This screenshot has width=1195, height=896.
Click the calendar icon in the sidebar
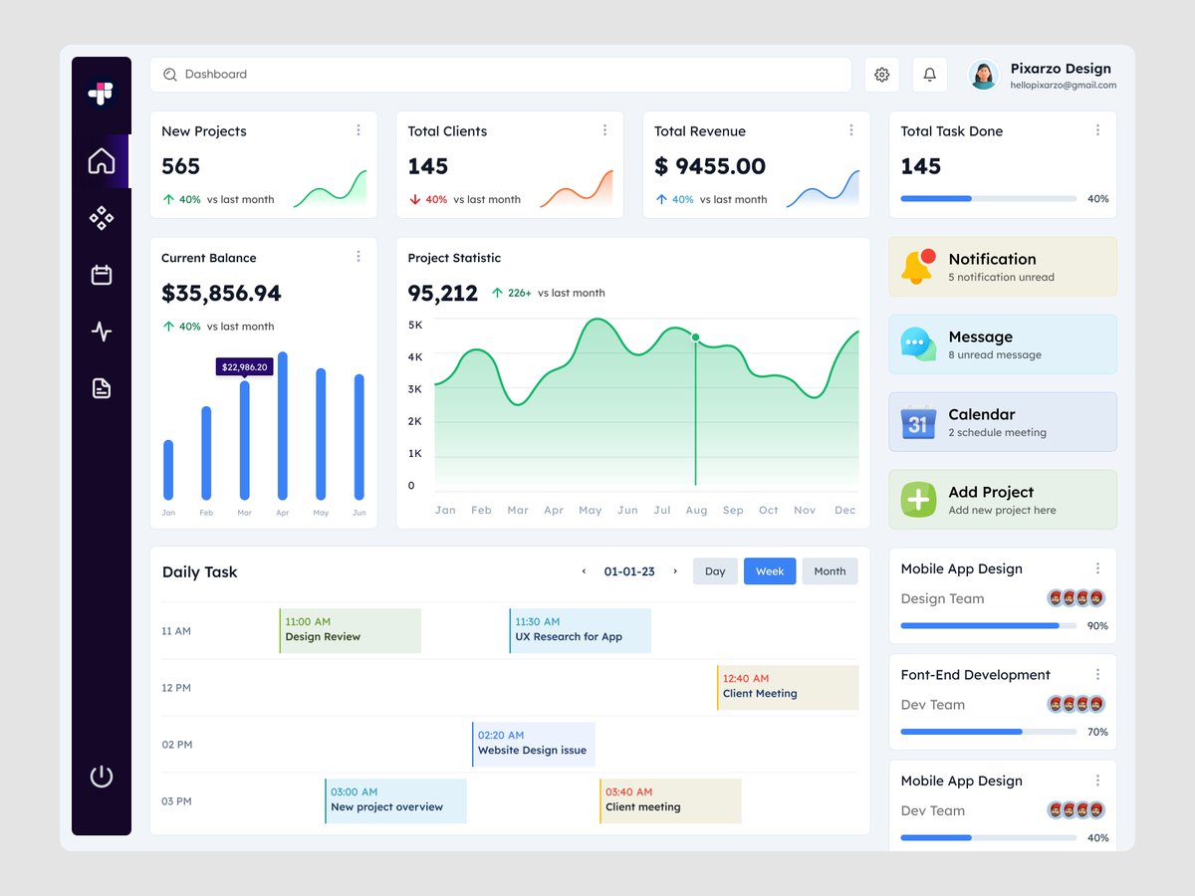[101, 275]
